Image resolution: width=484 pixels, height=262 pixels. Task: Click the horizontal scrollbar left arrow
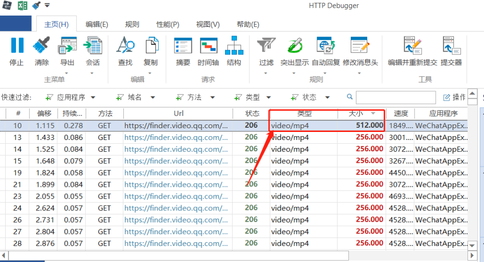4,255
